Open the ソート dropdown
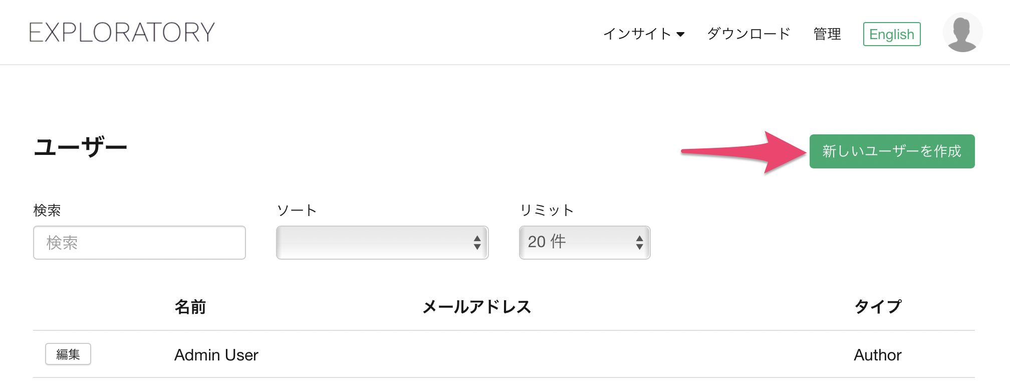 tap(382, 243)
